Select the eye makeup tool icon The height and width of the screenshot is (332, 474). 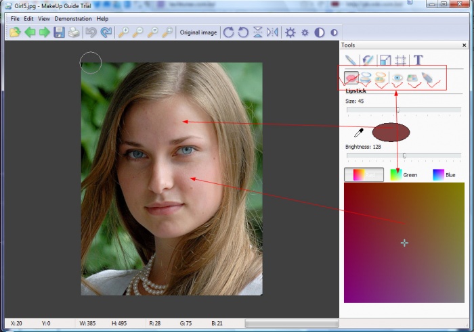[397, 78]
